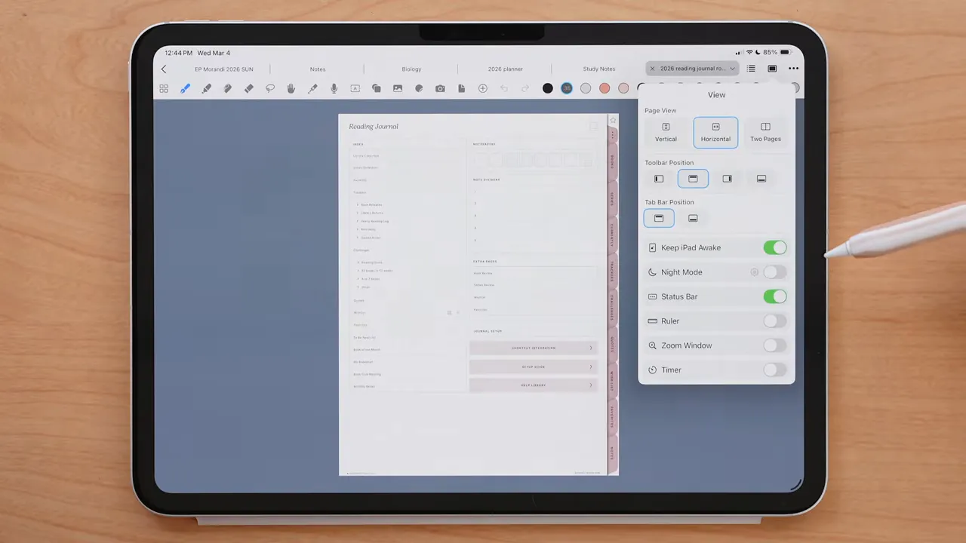Switch to the 2026 planner tab
Screen dimensions: 966x543
coord(506,69)
